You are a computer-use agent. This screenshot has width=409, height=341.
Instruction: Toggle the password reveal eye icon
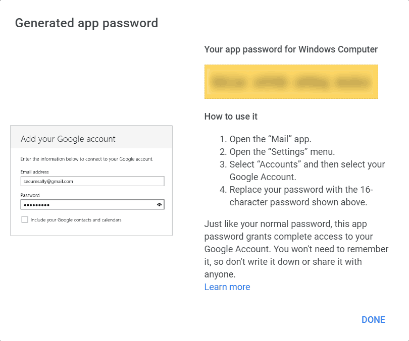coord(160,205)
